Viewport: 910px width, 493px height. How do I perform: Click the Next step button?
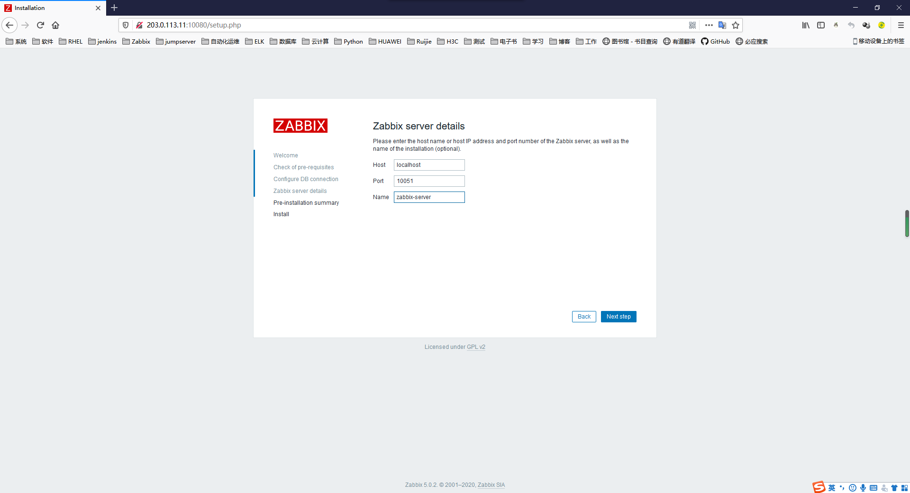(619, 317)
